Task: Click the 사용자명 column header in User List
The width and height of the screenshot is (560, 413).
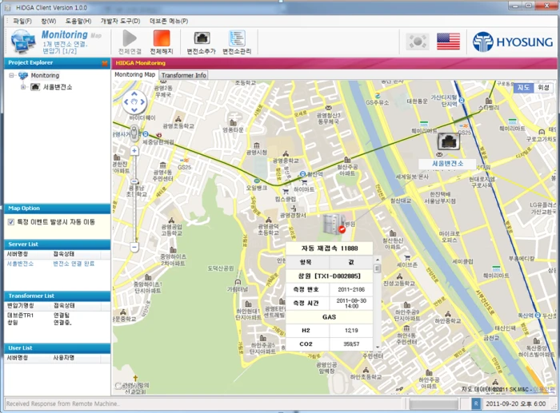Action: click(x=77, y=358)
